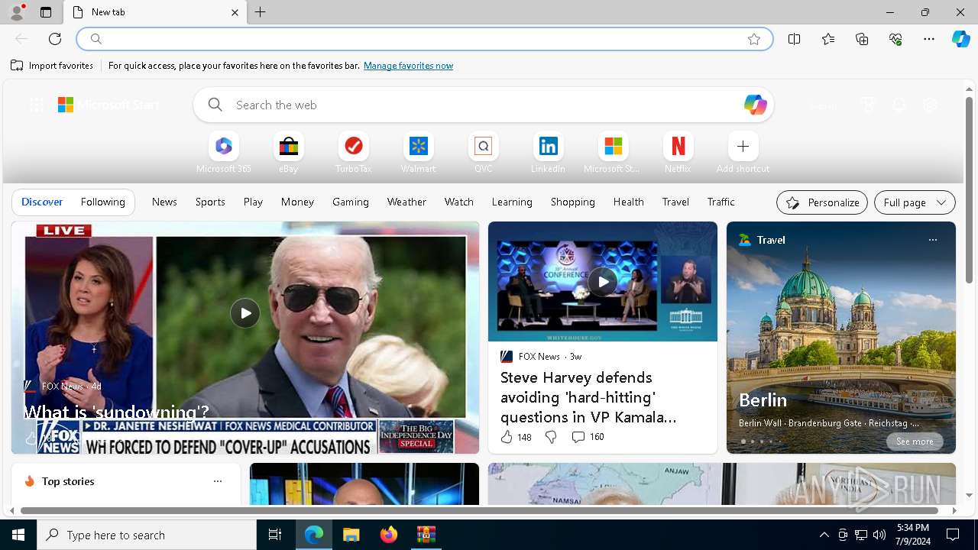Image resolution: width=978 pixels, height=550 pixels.
Task: Open tab actions menu icon
Action: (46, 12)
